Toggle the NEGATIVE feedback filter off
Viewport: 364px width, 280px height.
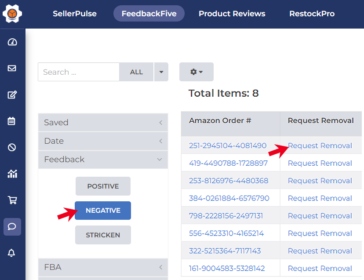pyautogui.click(x=103, y=211)
